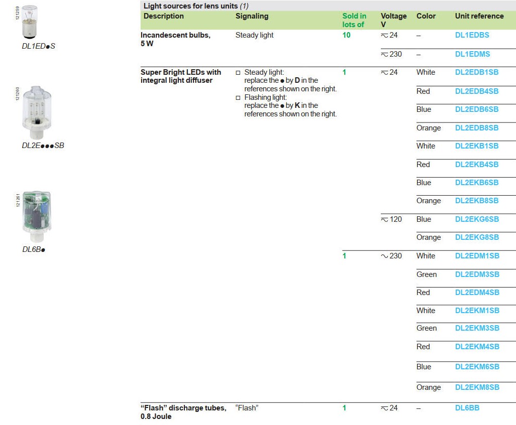Select the Signaling column header
This screenshot has height=425, width=516.
[252, 16]
